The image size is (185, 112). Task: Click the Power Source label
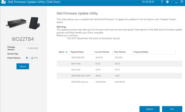pyautogui.click(x=14, y=58)
